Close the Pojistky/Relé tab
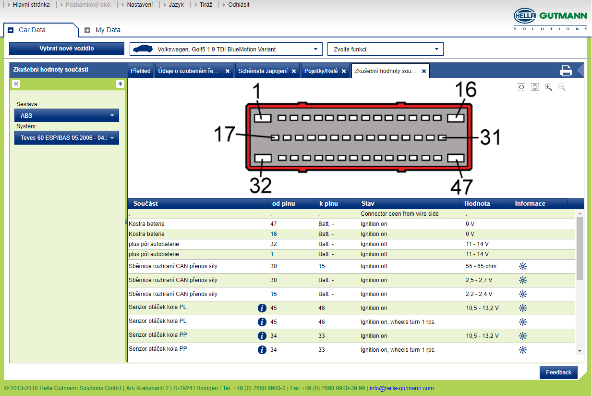The width and height of the screenshot is (592, 396). (344, 71)
